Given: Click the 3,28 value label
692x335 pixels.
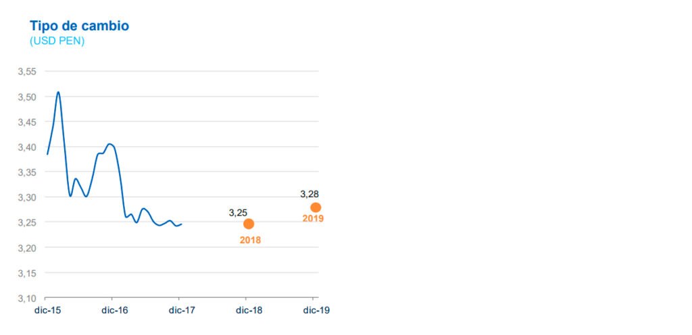Looking at the screenshot, I should 310,194.
